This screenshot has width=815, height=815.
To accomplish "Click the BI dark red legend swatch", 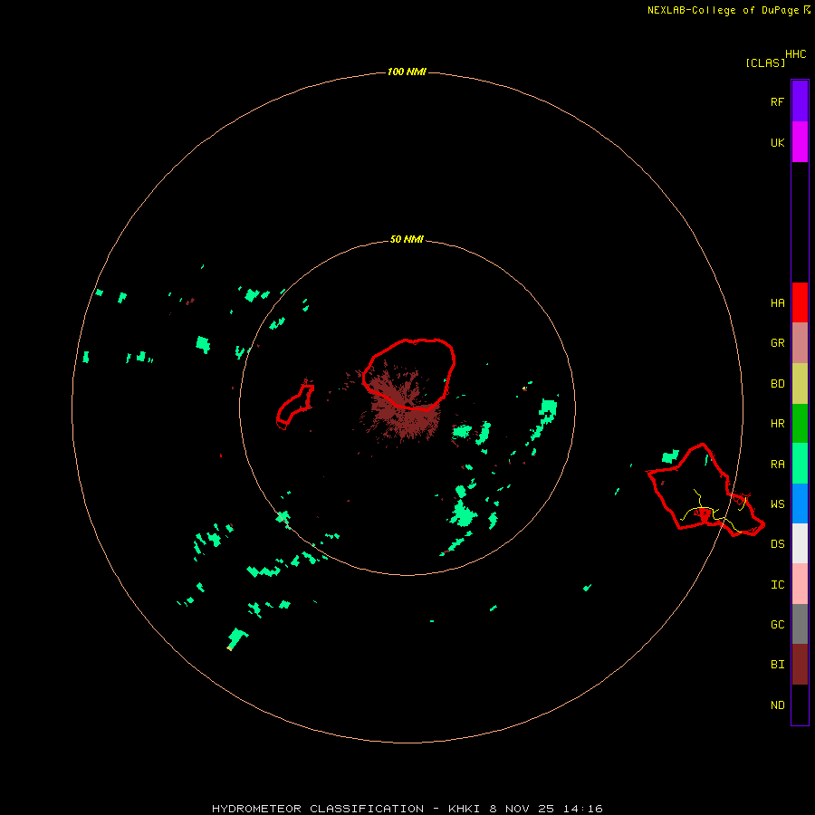I will click(x=800, y=665).
